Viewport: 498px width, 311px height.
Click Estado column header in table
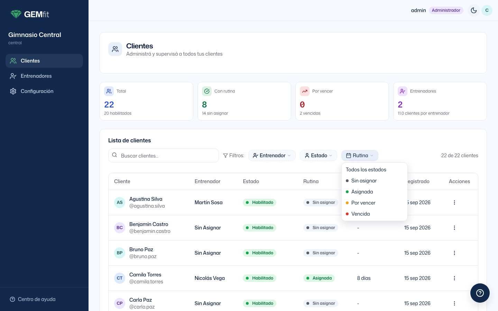pos(251,181)
